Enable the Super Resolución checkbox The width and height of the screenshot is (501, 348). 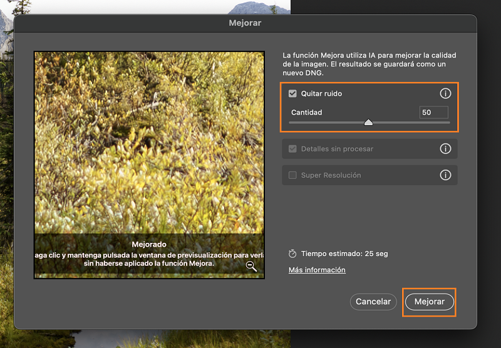(292, 175)
